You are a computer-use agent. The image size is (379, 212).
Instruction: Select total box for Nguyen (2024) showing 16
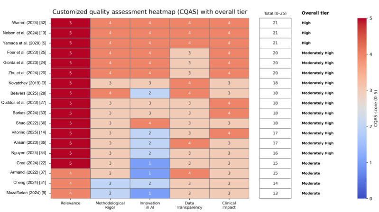[275, 153]
